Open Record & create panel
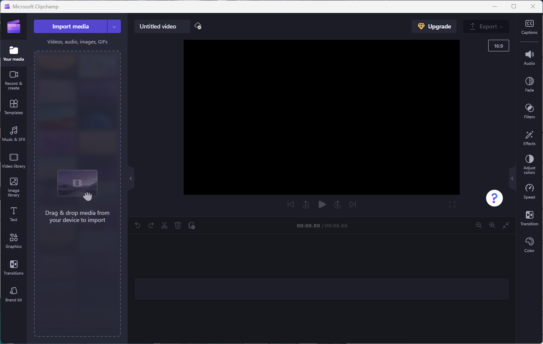Screen dimensions: 543x344 [13, 80]
